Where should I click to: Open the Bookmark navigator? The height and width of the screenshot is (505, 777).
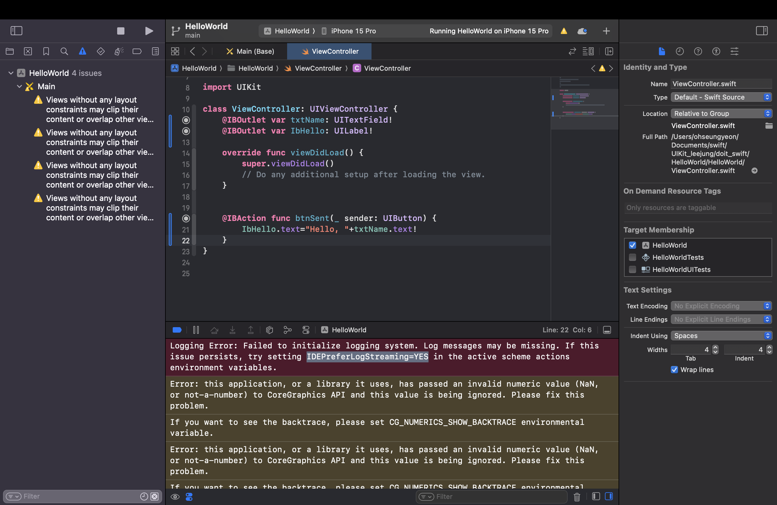(x=46, y=51)
